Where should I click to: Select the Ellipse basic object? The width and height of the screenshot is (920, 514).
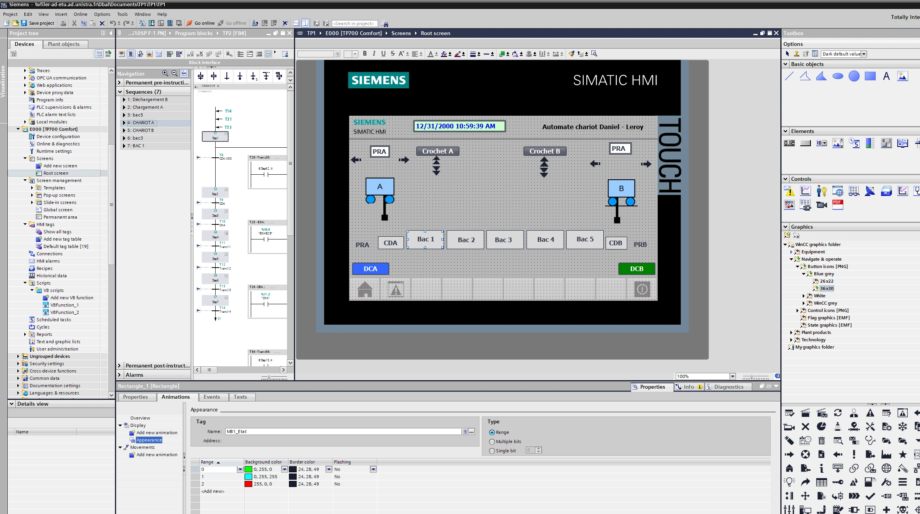[838, 76]
